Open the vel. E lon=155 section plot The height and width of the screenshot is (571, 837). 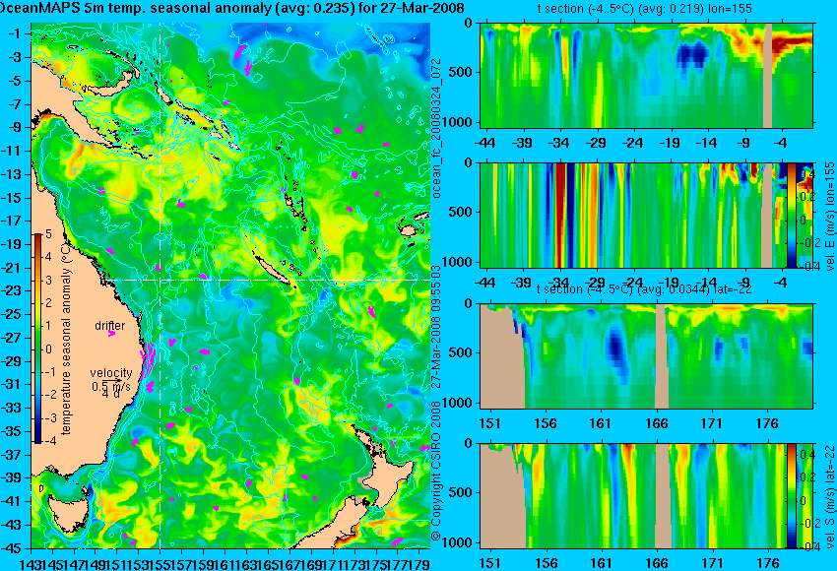[x=646, y=215]
